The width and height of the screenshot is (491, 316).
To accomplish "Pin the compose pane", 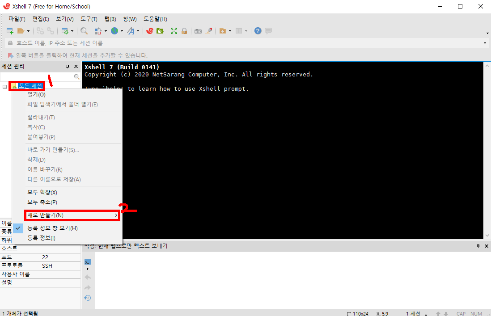I will point(478,246).
